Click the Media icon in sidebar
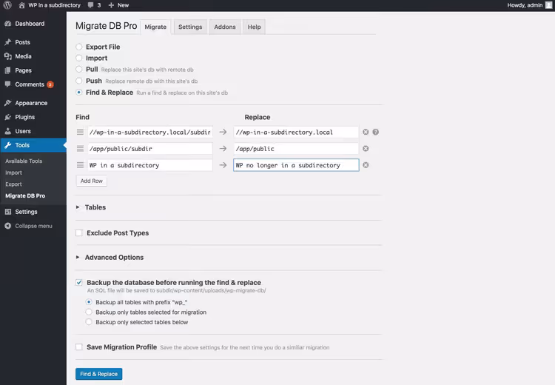Viewport: 555px width, 385px height. 8,56
